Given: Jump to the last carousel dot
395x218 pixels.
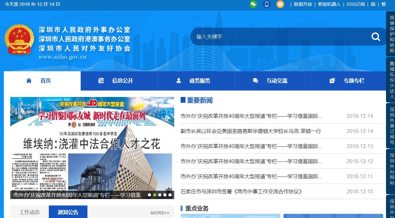Looking at the screenshot, I should tap(170, 195).
